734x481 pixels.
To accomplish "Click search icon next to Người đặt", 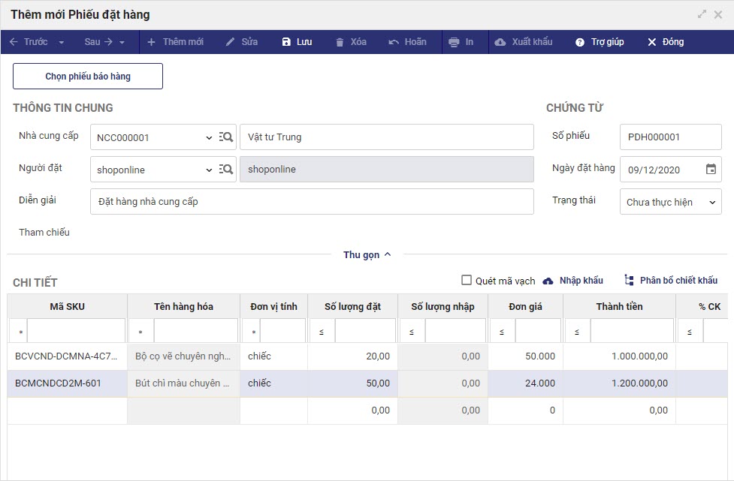I will click(226, 170).
